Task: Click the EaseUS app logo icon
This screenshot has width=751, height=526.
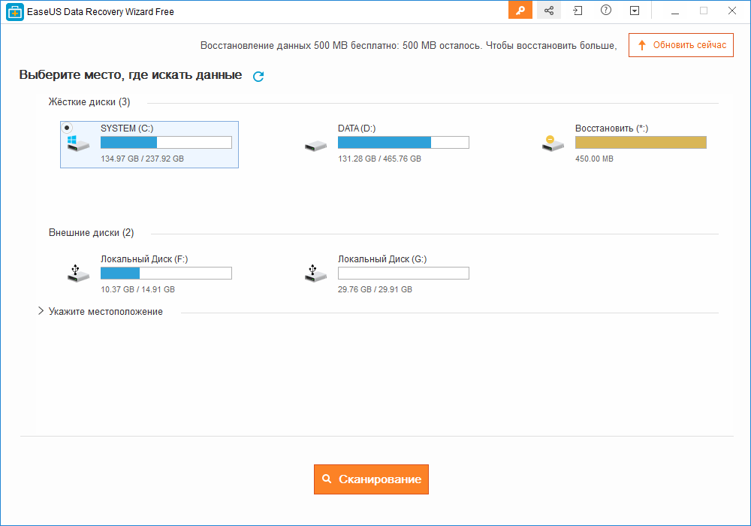Action: (x=14, y=11)
